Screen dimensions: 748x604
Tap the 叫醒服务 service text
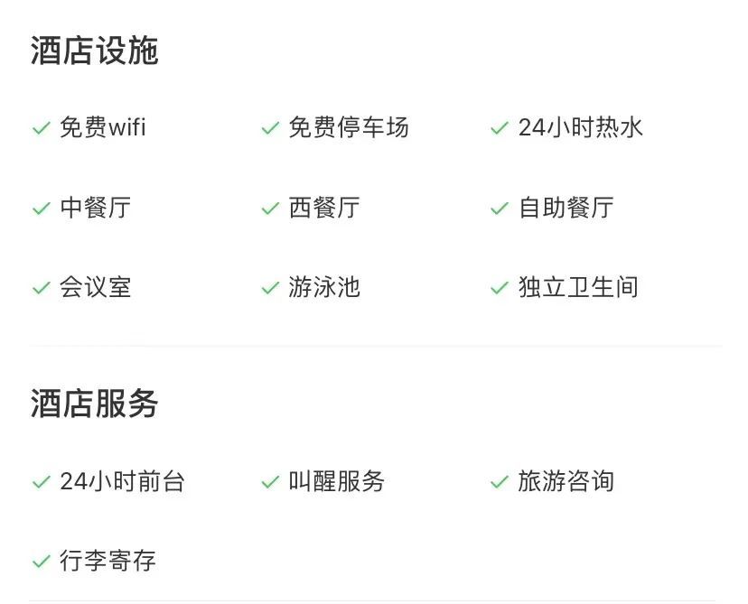click(x=337, y=482)
